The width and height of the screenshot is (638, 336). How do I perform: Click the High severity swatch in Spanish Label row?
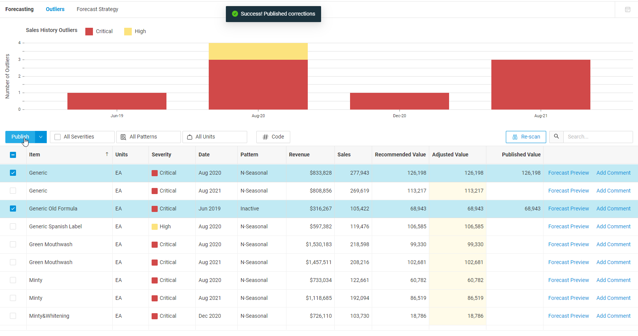155,227
